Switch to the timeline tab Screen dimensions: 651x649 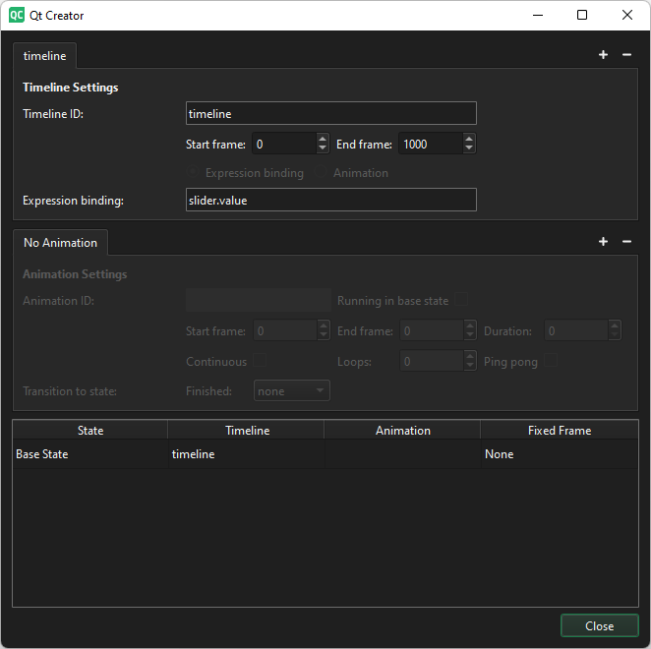[x=45, y=56]
